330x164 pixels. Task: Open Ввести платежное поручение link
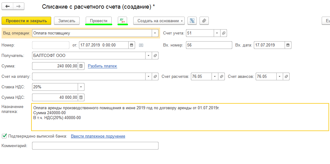(98, 136)
